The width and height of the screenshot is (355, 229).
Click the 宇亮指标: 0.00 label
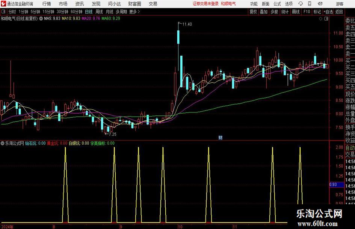(x=102, y=143)
